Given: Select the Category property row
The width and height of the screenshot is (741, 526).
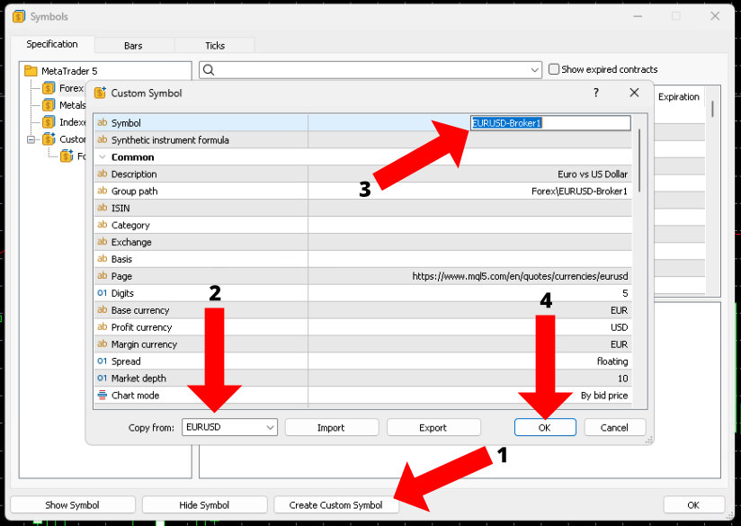Looking at the screenshot, I should point(362,225).
